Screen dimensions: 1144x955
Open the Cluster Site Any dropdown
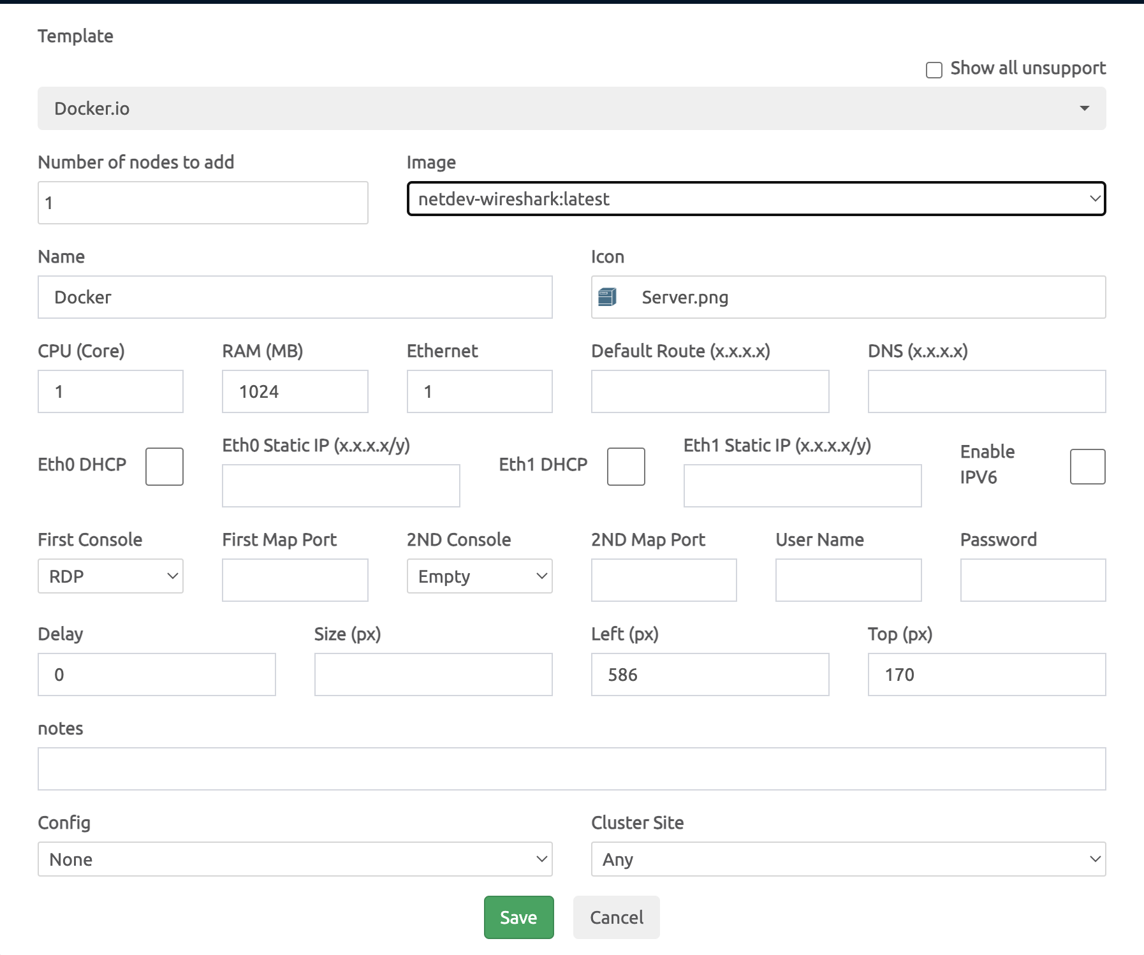tap(849, 859)
